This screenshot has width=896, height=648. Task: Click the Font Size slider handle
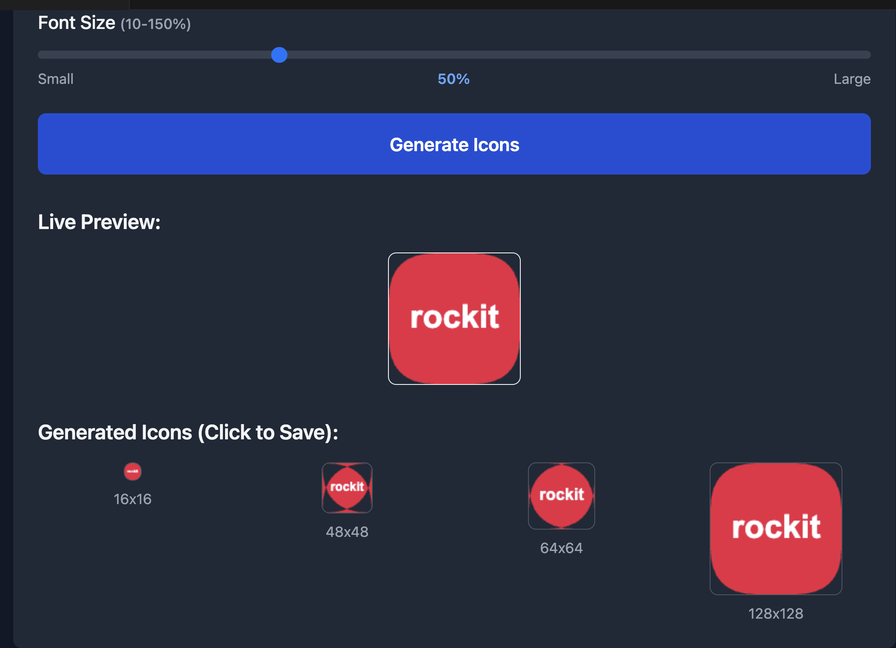point(279,55)
